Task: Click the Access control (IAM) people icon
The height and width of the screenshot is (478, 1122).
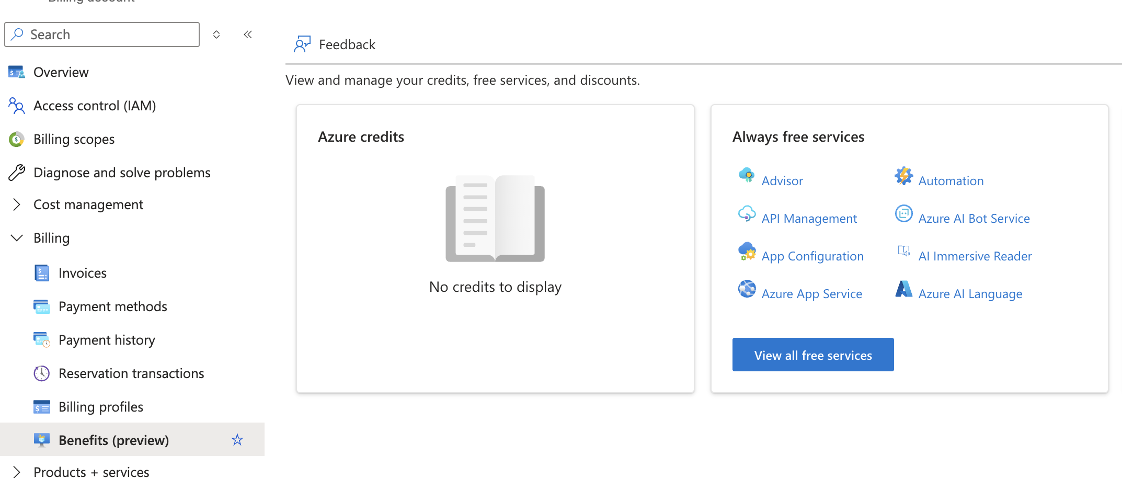Action: click(17, 106)
